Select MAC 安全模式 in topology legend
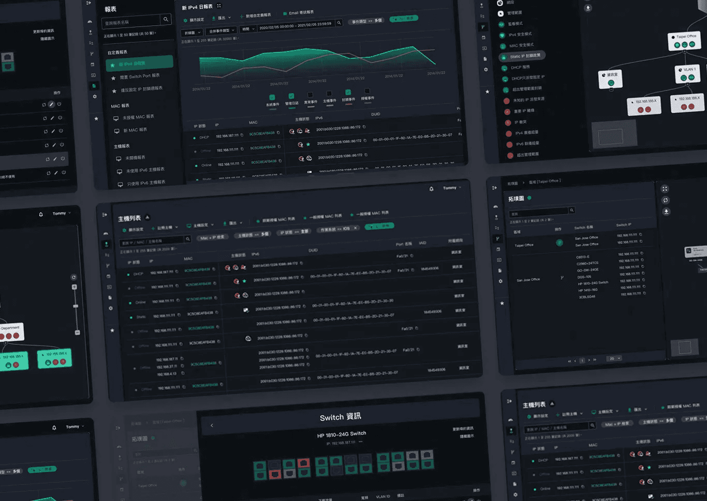The height and width of the screenshot is (501, 707). [517, 46]
